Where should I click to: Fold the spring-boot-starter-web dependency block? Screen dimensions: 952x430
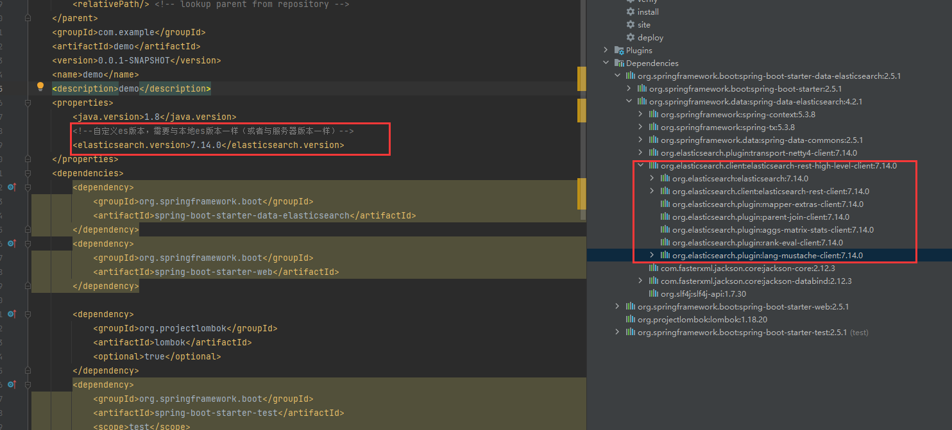click(x=28, y=244)
